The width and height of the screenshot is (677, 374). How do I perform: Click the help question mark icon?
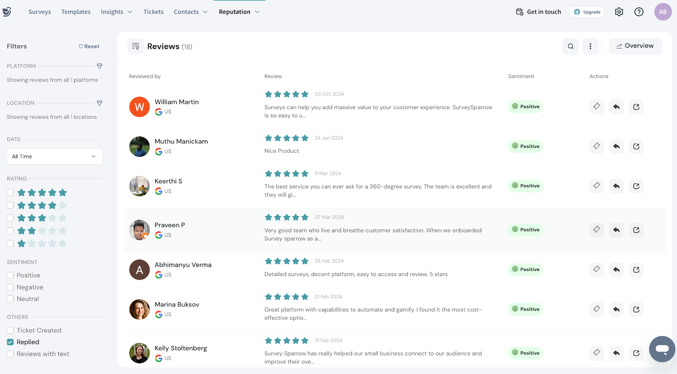[639, 12]
